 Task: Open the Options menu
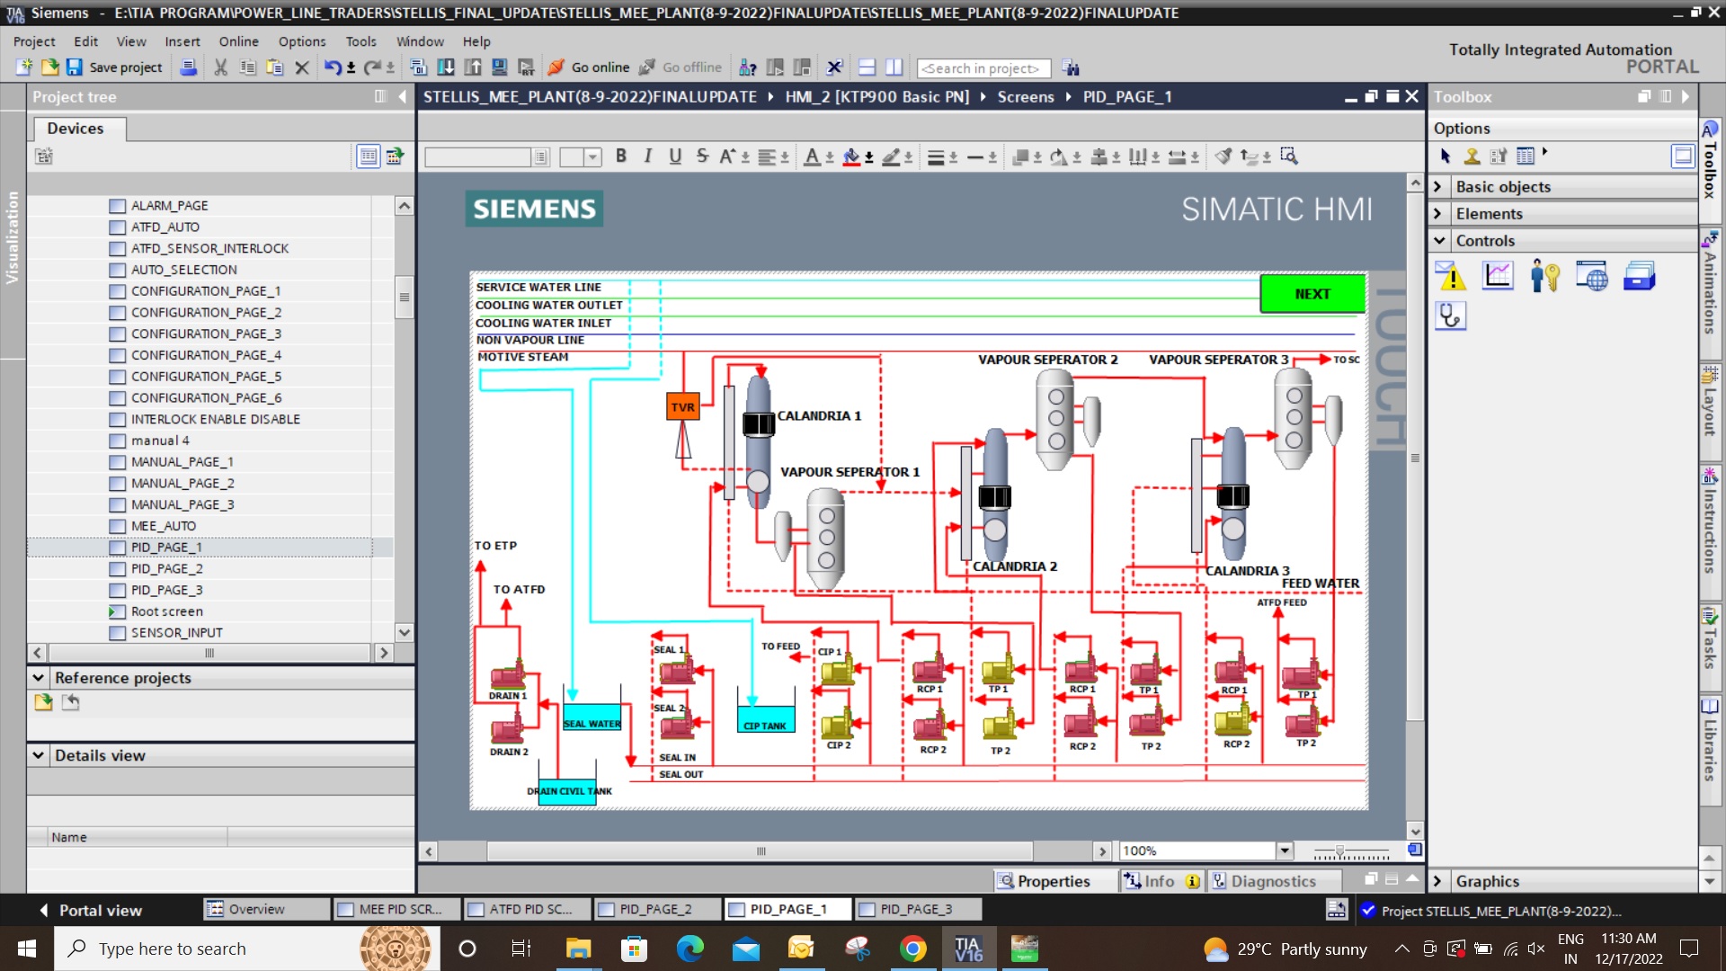click(x=301, y=41)
